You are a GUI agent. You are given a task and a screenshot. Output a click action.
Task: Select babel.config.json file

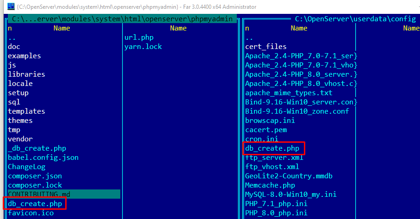pyautogui.click(x=43, y=158)
